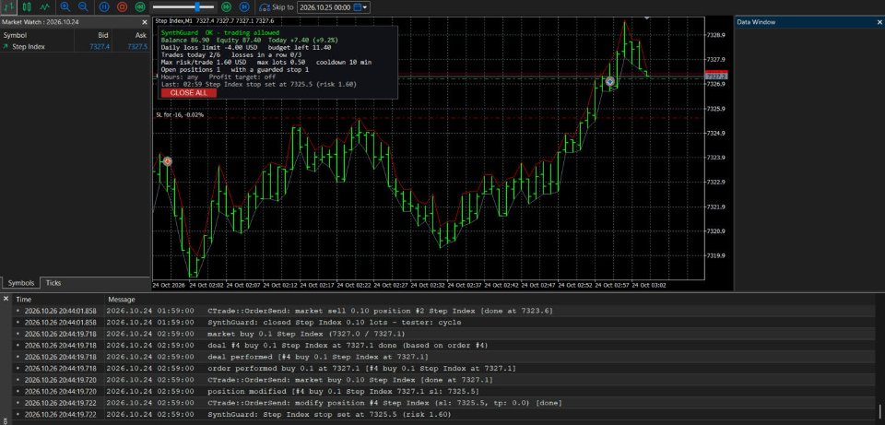Select log row stop set at 7325.5 (risk 1.60)

point(444,414)
